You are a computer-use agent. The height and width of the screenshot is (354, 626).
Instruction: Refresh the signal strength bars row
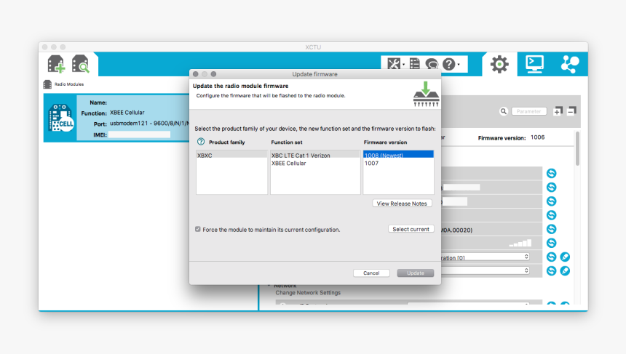coord(551,243)
